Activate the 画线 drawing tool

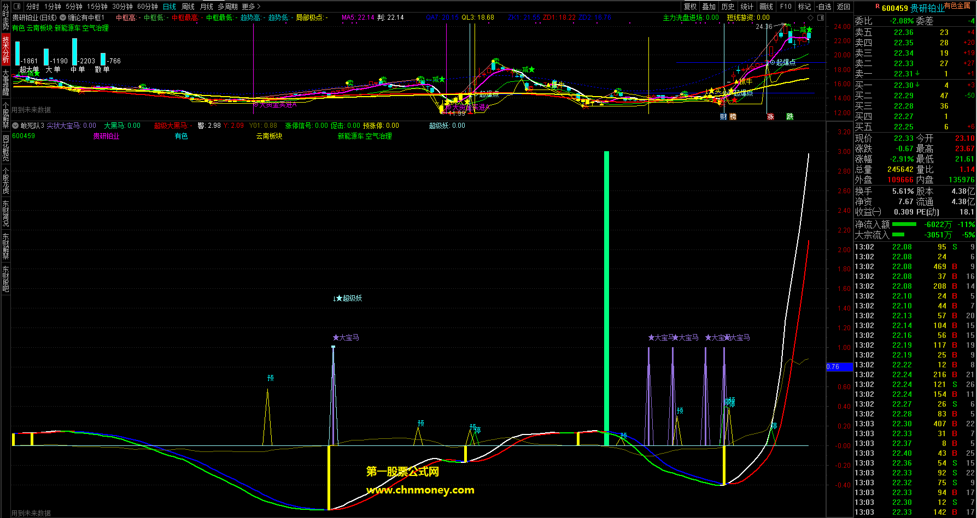click(x=767, y=7)
